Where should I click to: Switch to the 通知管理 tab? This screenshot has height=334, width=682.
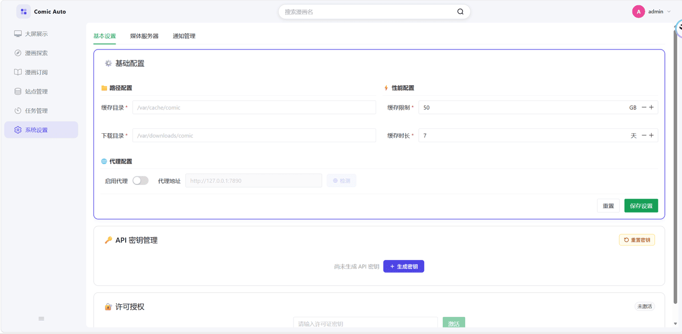[184, 36]
